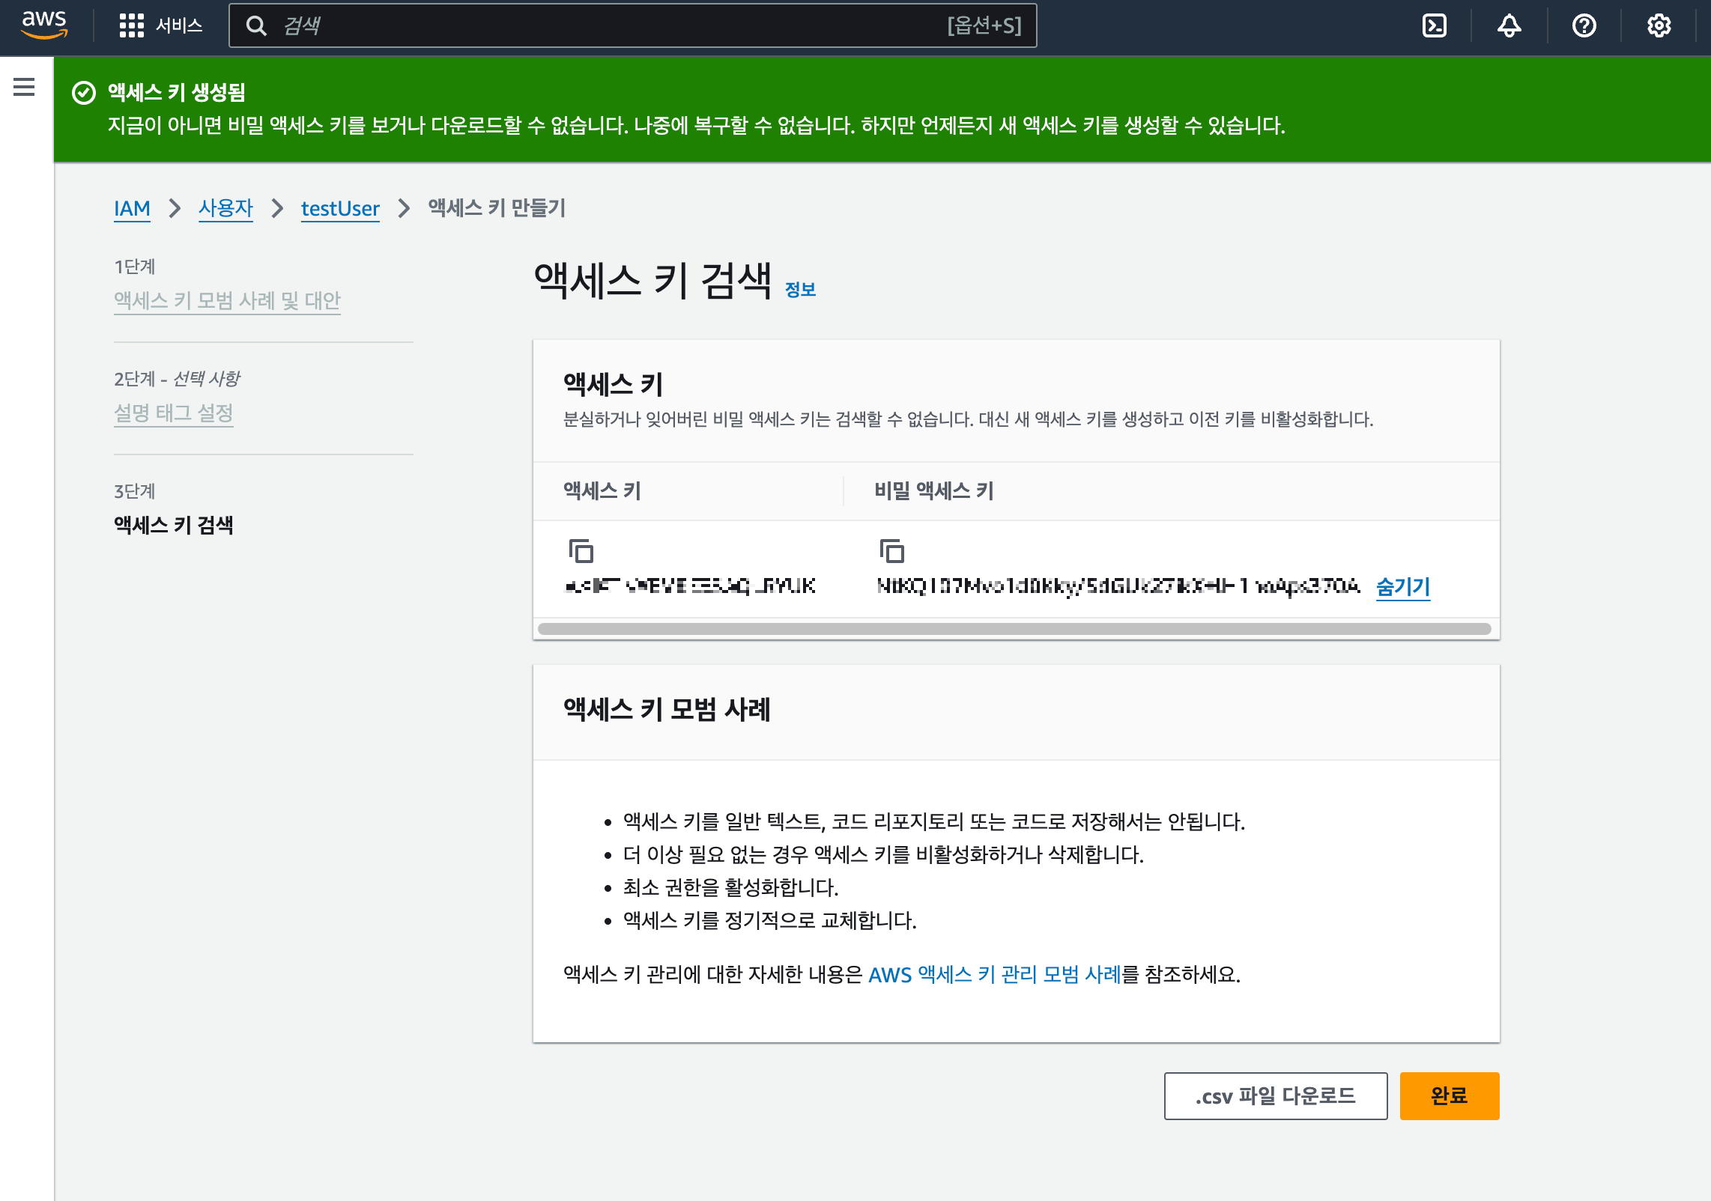Open the 사용자 breadcrumb link
The image size is (1711, 1201).
(225, 208)
